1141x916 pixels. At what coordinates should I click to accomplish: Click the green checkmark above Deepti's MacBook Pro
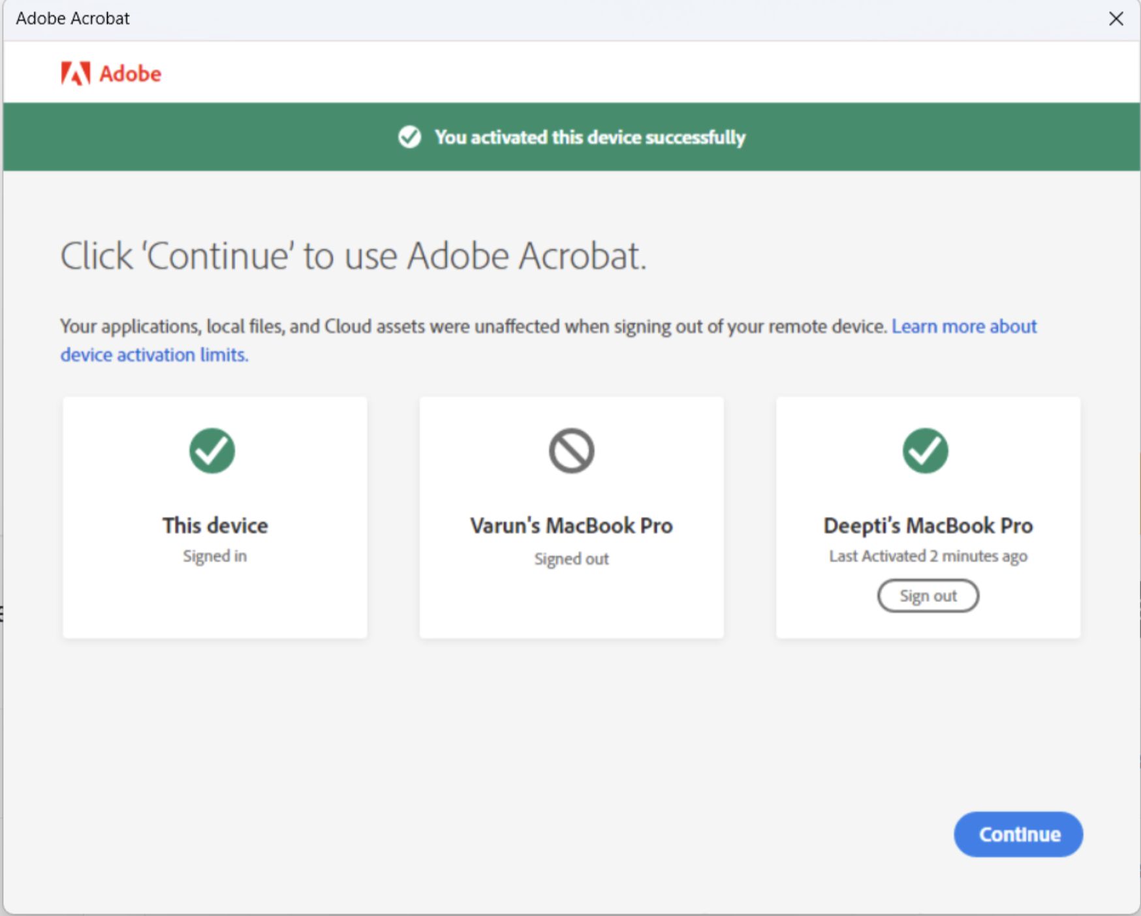click(x=926, y=450)
